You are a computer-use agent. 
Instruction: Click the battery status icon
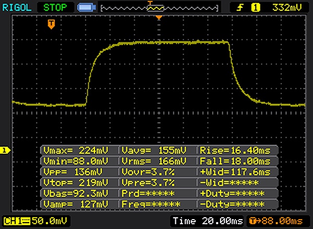point(87,8)
